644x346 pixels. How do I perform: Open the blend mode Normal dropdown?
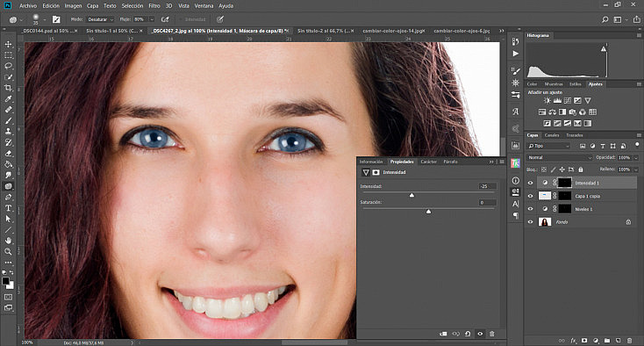click(x=560, y=157)
